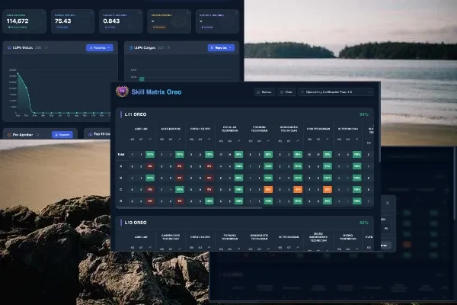Click the Skill Matrix Oreo shield logo
The image size is (457, 305).
(x=122, y=91)
